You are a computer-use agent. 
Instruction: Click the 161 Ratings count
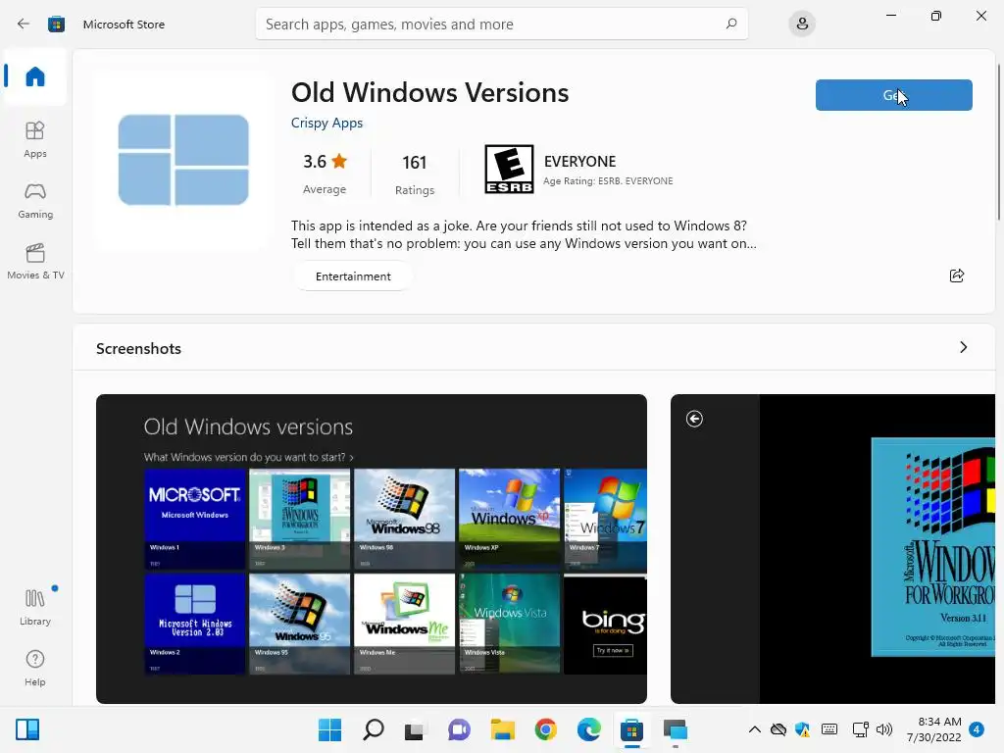(415, 174)
